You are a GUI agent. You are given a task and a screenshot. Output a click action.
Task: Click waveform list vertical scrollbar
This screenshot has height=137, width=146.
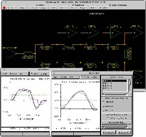[130, 85]
